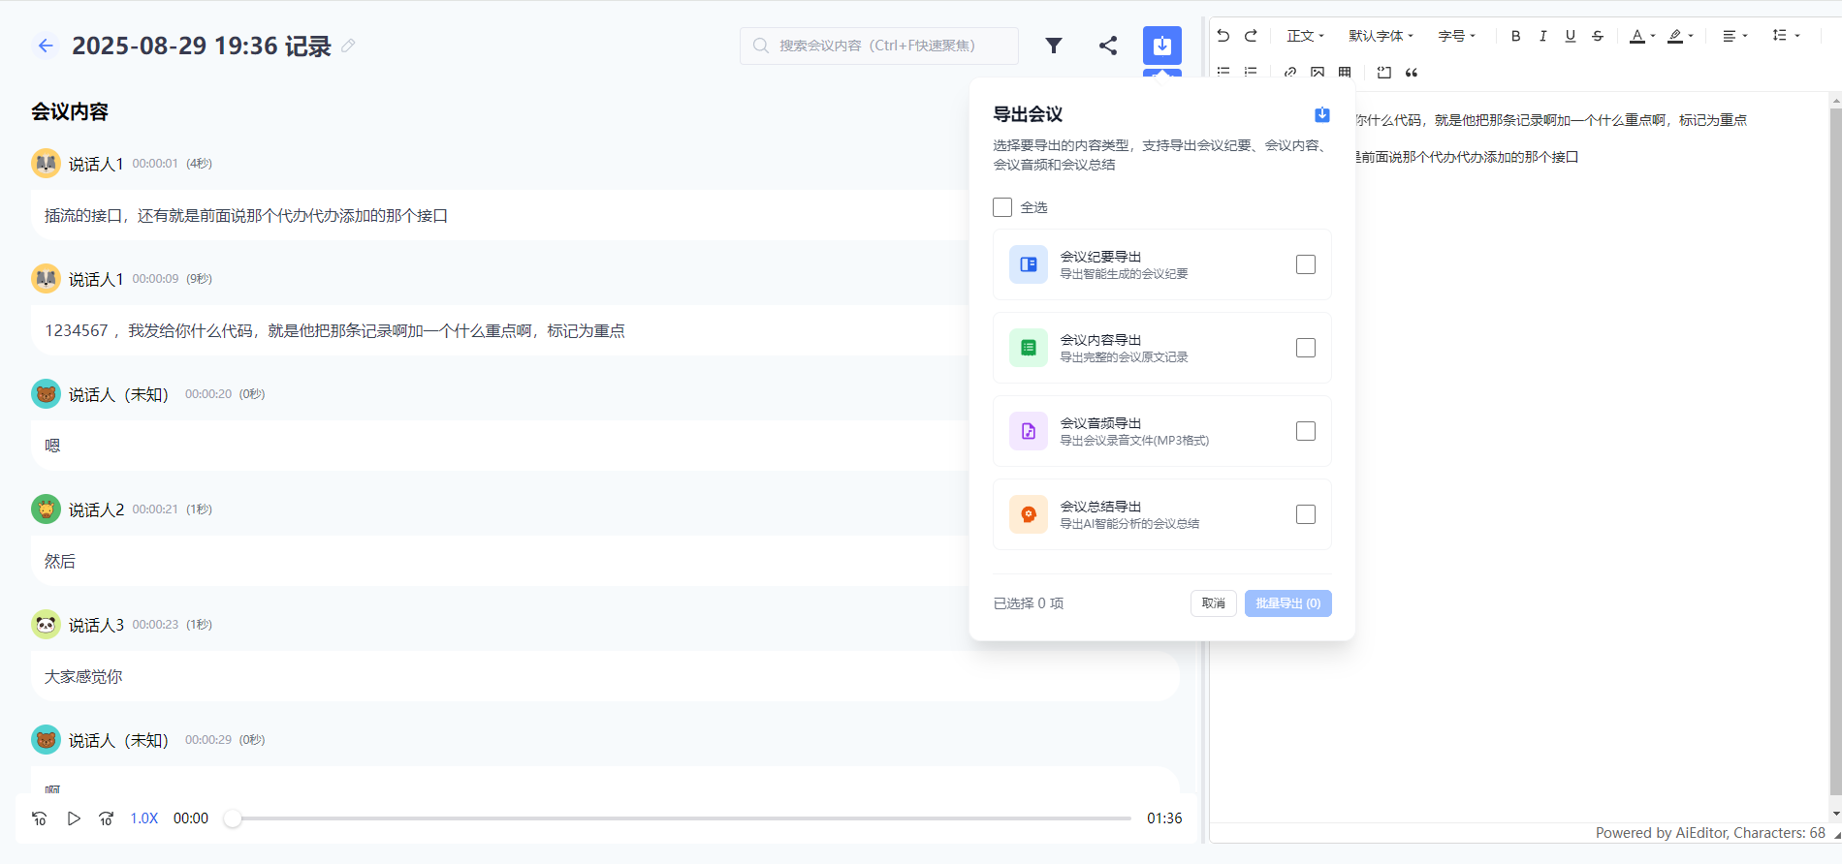
Task: Enable the 会议音频导出 checkbox
Action: 1305,431
